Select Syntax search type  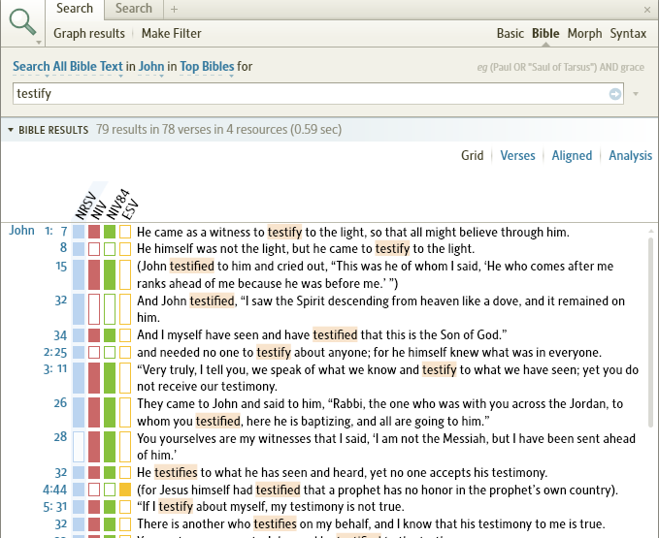(628, 34)
